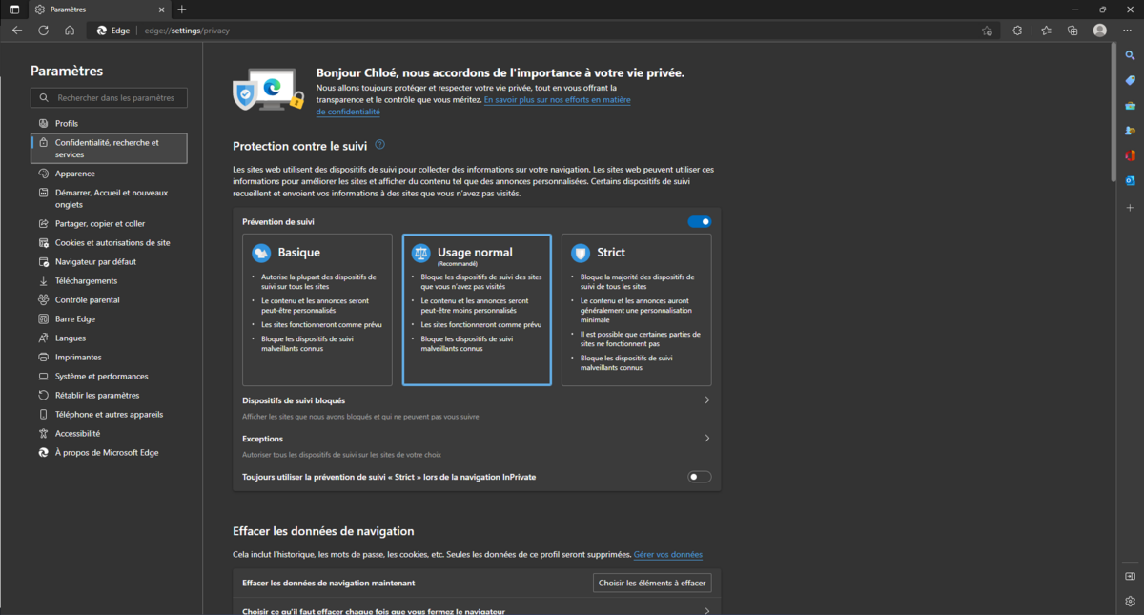Close the Paramètres tab
Viewport: 1144px width, 615px height.
(163, 10)
